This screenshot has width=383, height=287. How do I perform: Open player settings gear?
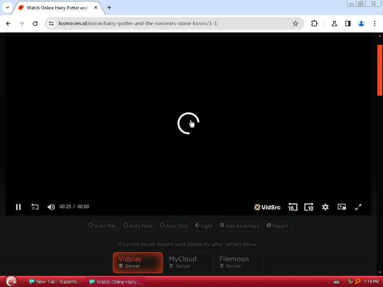point(325,207)
